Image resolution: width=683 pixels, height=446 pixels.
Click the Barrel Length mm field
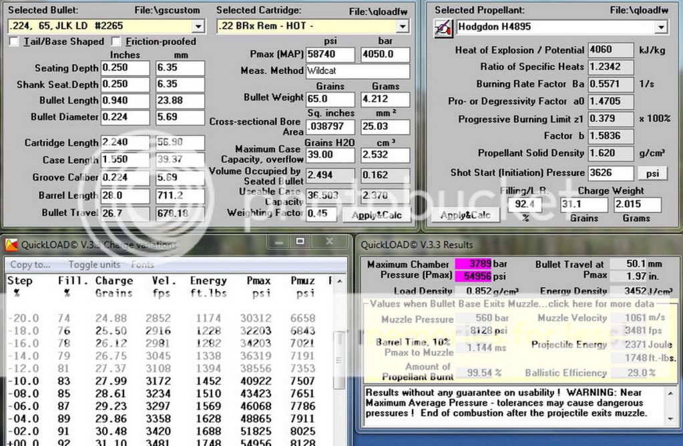(180, 196)
